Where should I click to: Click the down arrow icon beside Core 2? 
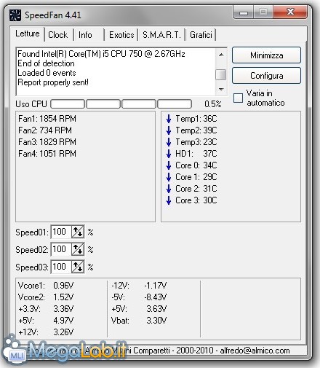pos(169,189)
